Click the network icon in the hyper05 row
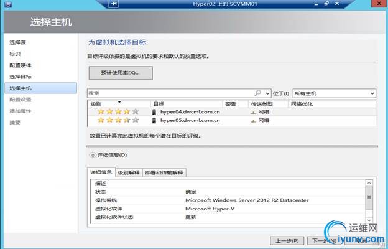 point(254,121)
